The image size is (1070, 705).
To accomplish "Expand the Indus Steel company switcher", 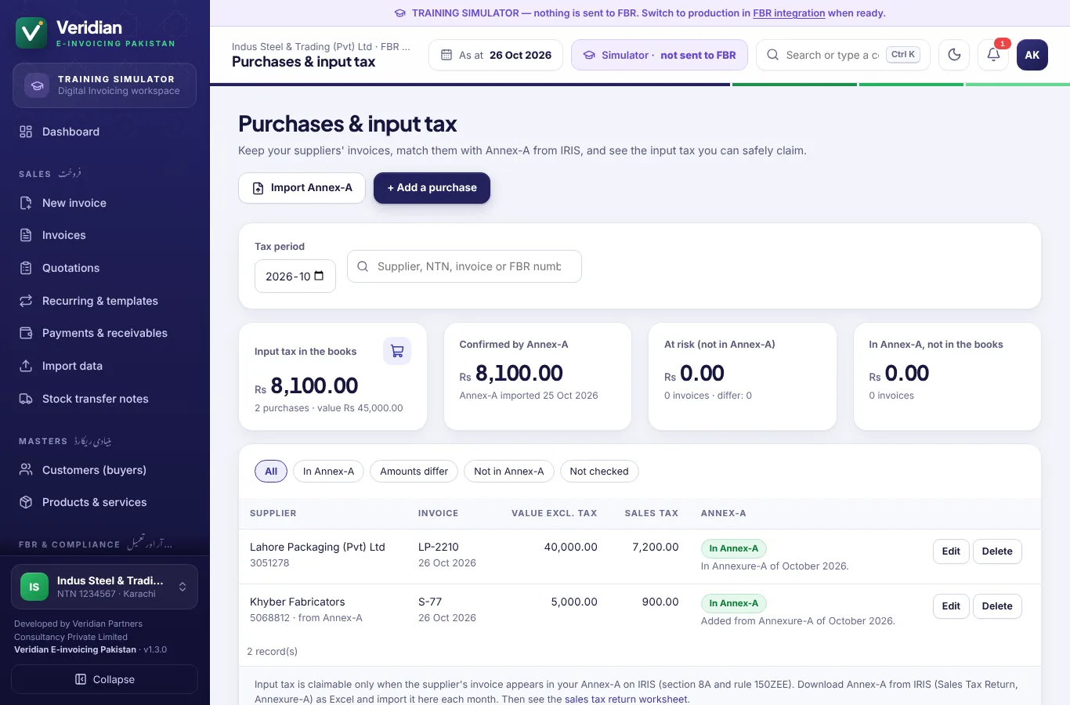I will (104, 587).
